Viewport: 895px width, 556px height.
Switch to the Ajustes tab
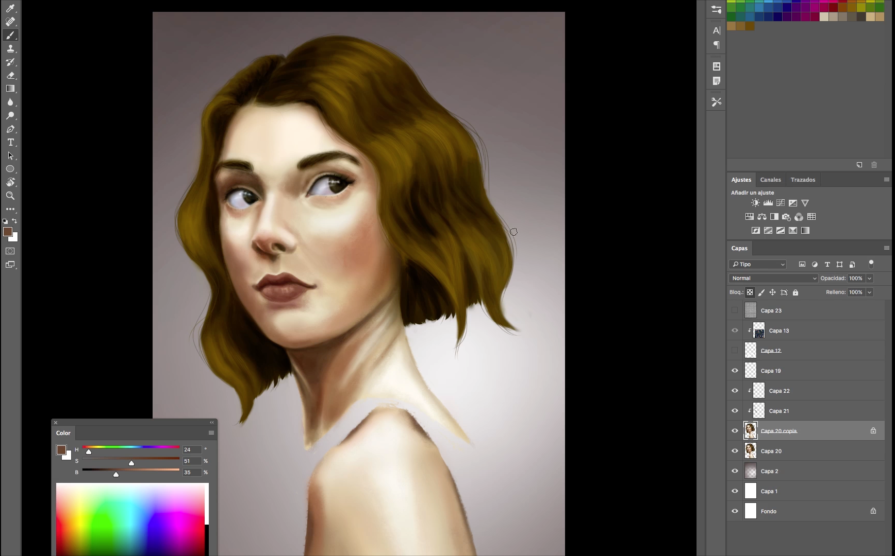[x=741, y=180]
